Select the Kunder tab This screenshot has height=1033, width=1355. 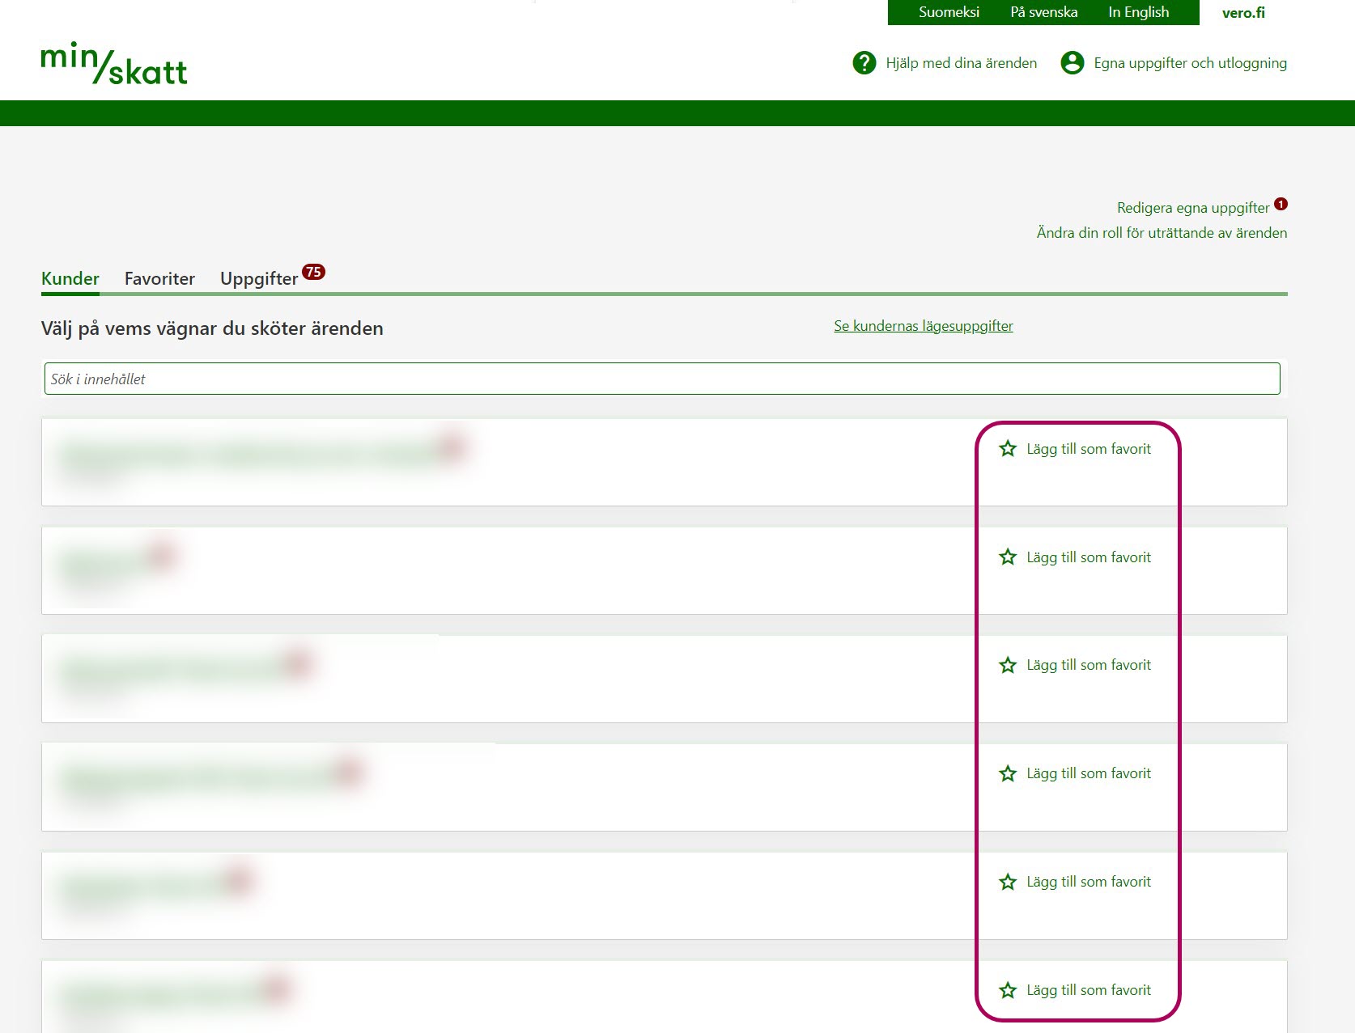tap(70, 279)
